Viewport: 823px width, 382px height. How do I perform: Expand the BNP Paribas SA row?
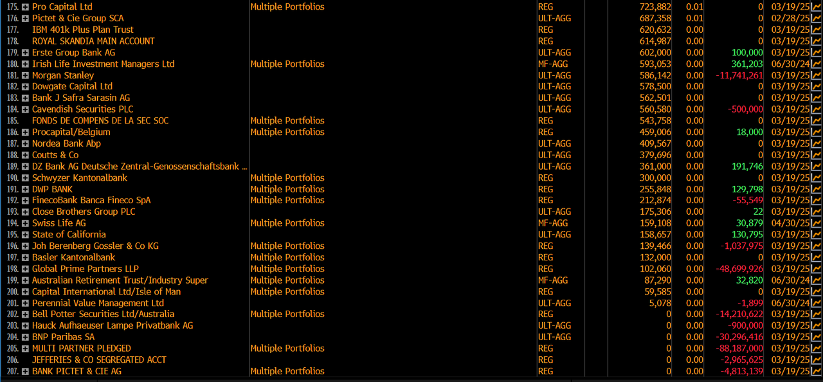(x=25, y=338)
